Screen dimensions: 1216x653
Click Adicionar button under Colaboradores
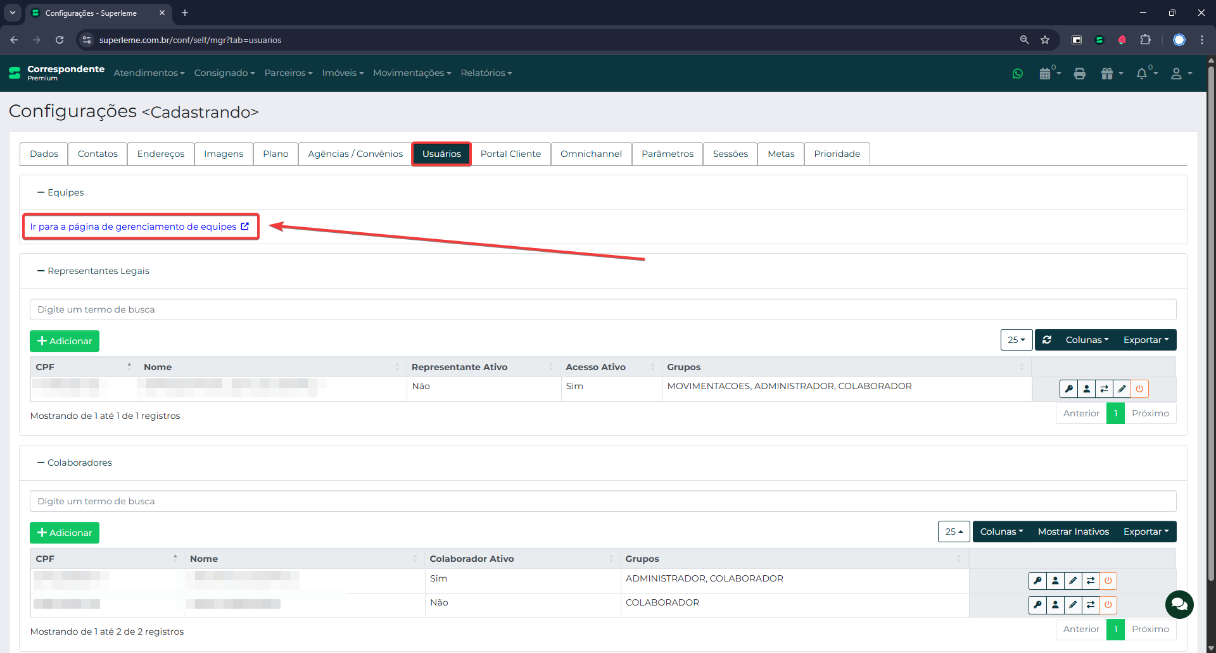click(65, 533)
